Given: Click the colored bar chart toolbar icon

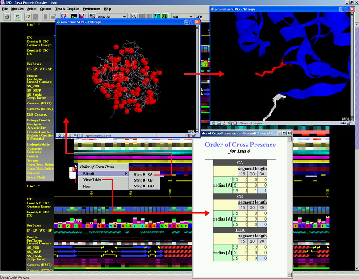Looking at the screenshot, I should pyautogui.click(x=74, y=17).
